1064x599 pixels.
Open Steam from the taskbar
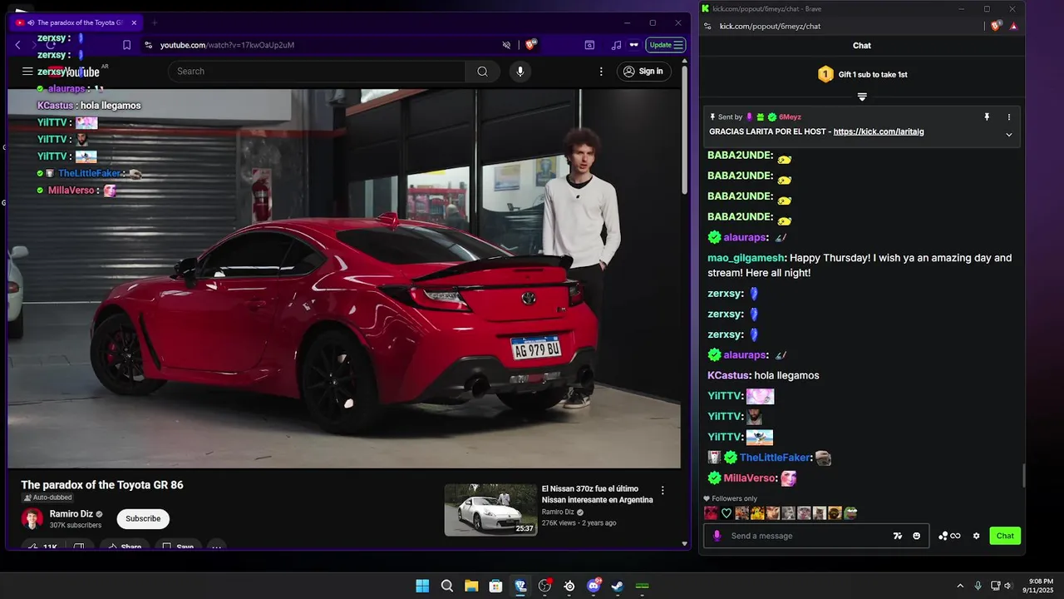coord(618,586)
